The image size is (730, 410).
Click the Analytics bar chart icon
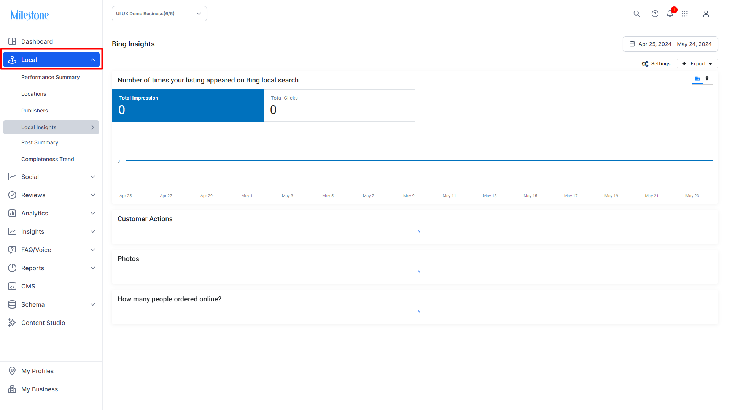coord(12,213)
